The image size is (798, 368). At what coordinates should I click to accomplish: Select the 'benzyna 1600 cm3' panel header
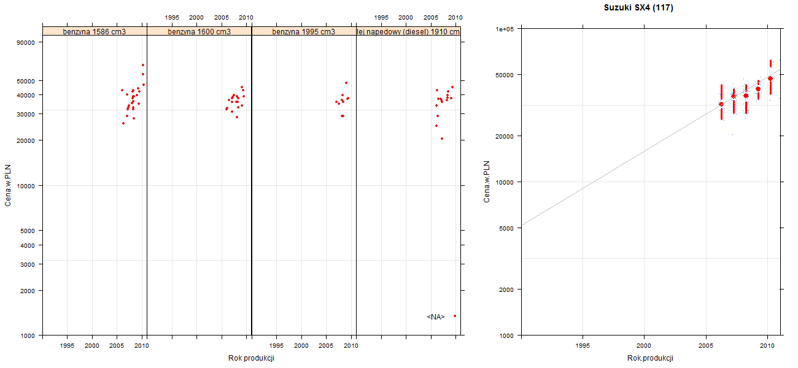point(199,31)
